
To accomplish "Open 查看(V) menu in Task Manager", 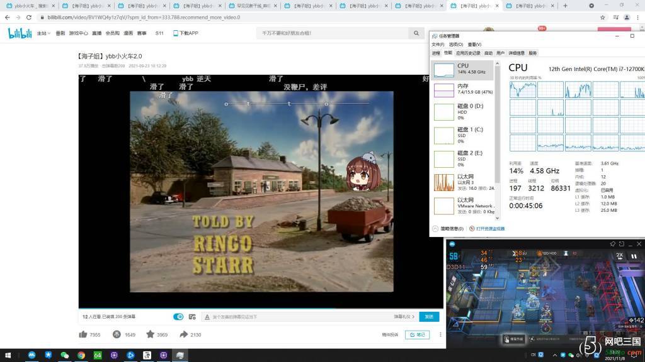I will (474, 45).
